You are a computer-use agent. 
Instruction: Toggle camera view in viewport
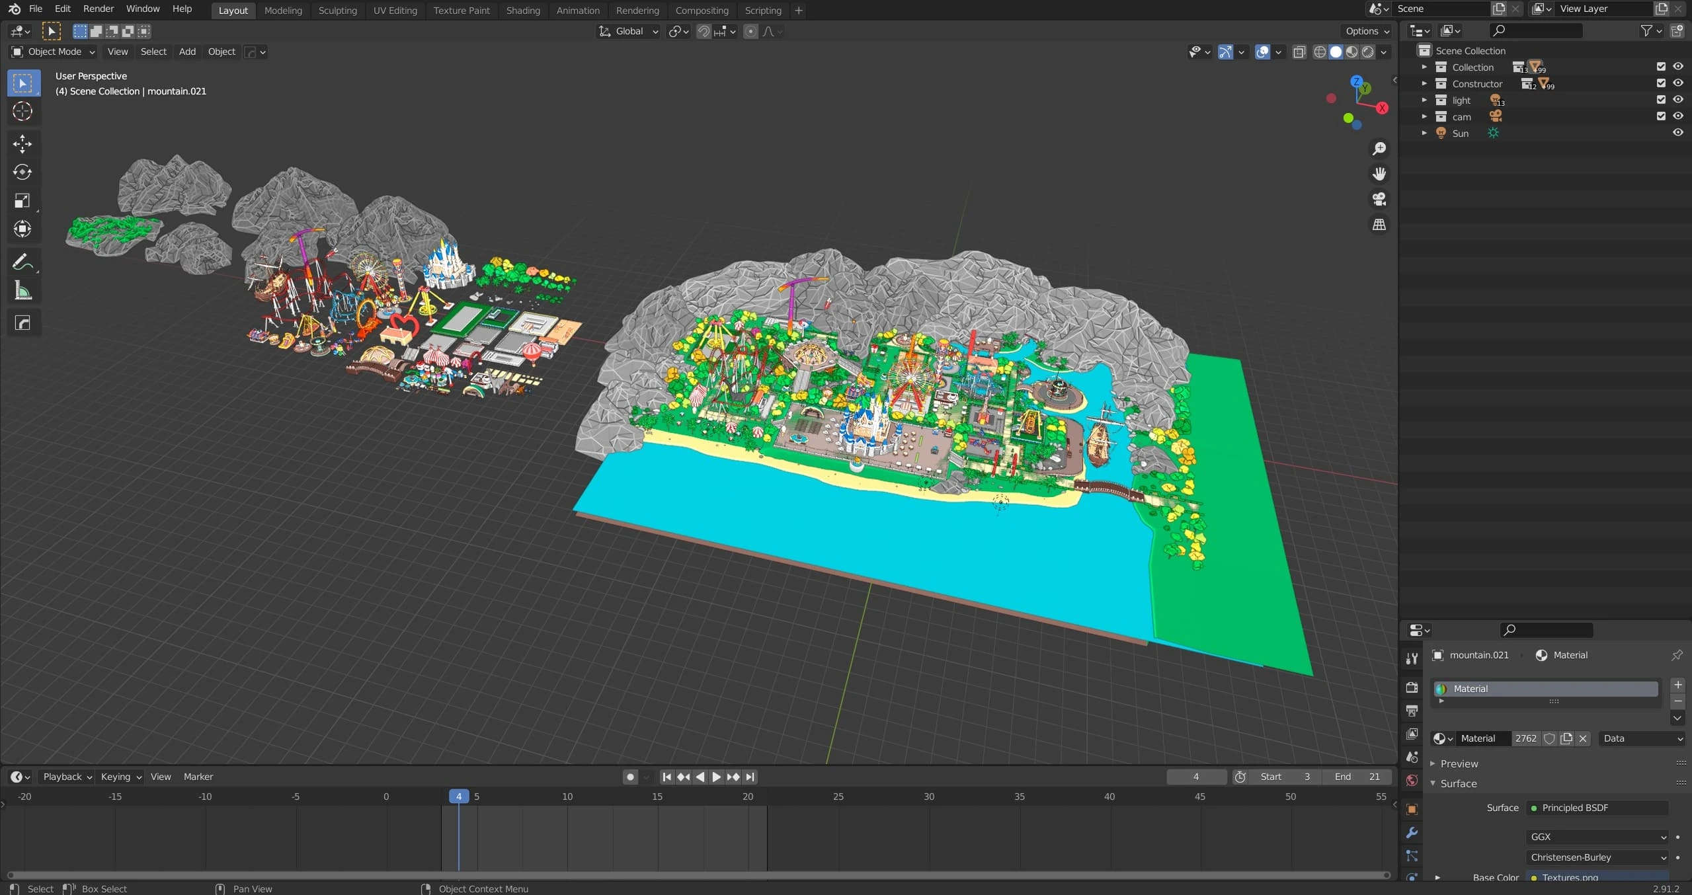[x=1379, y=199]
